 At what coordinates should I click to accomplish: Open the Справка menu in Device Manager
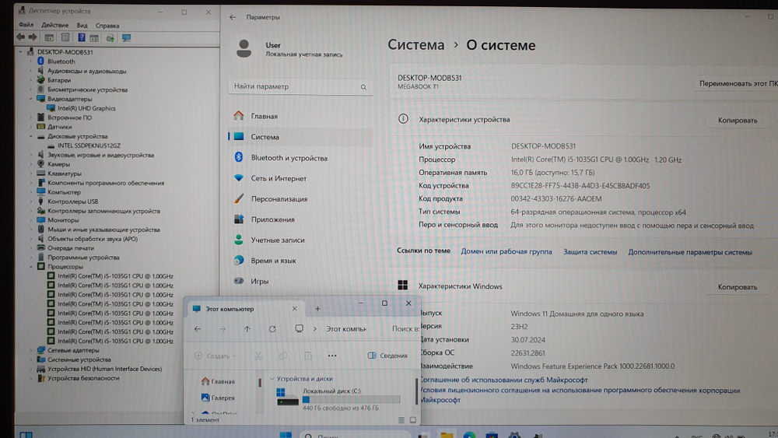point(107,26)
